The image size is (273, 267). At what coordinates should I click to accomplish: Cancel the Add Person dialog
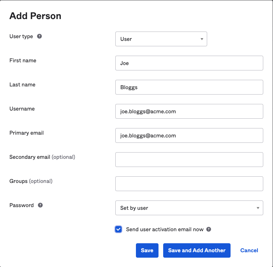point(249,251)
